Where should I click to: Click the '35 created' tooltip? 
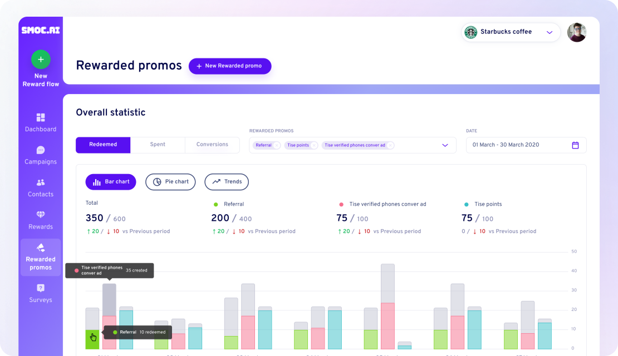(x=110, y=270)
